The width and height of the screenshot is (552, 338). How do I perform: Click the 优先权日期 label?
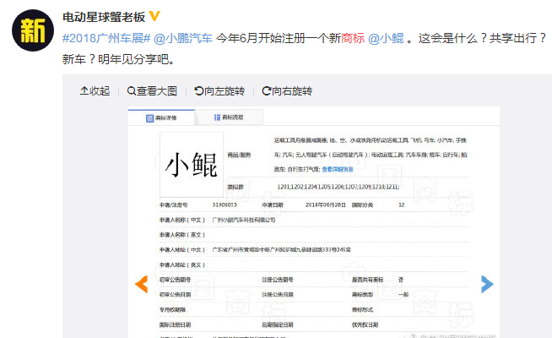tap(365, 325)
